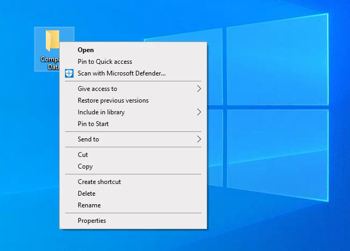
Task: Select Pin to Start
Action: 93,124
